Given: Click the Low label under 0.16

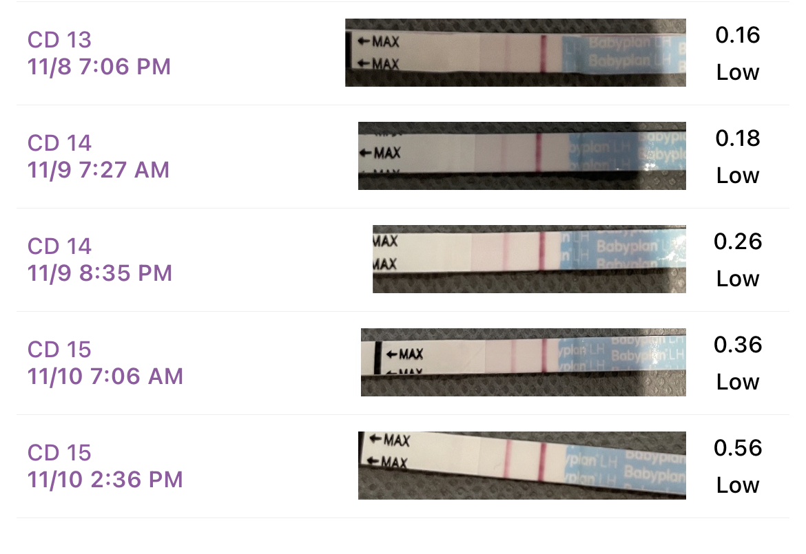Looking at the screenshot, I should [x=738, y=72].
